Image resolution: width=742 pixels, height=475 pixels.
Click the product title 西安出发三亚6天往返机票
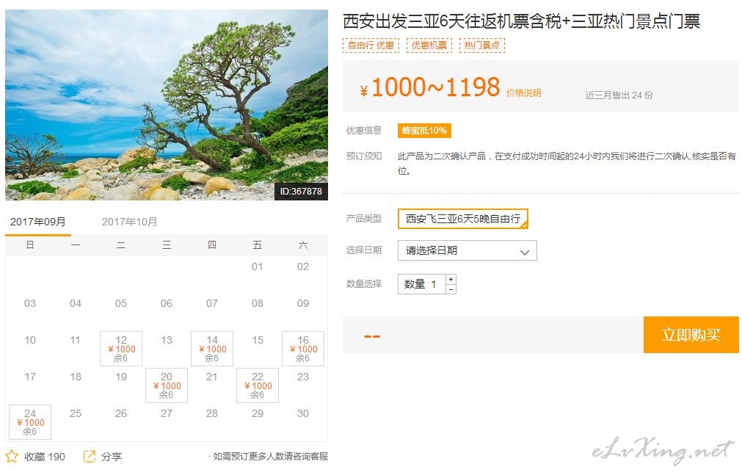[521, 21]
